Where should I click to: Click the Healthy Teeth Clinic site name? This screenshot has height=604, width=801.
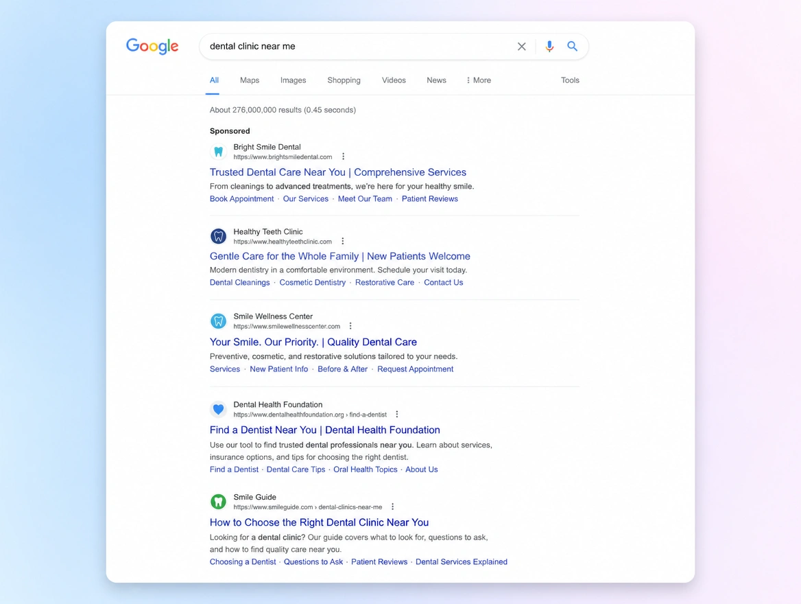[x=268, y=232]
